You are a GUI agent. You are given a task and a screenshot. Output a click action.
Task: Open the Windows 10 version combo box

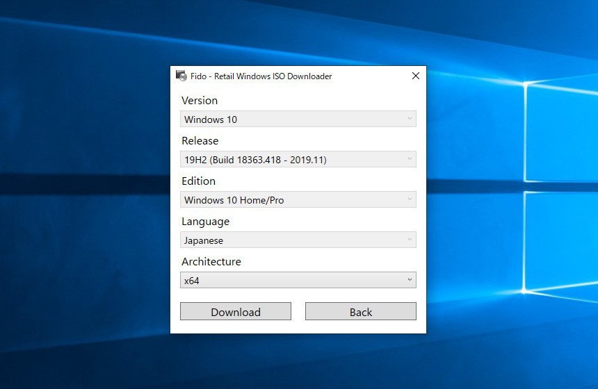tap(292, 119)
